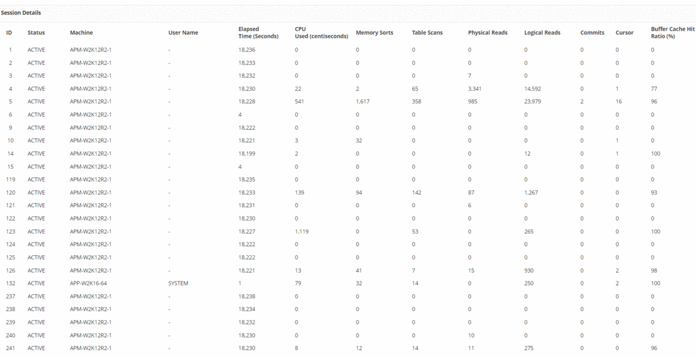
Task: Click the ID column header
Action: [9, 32]
